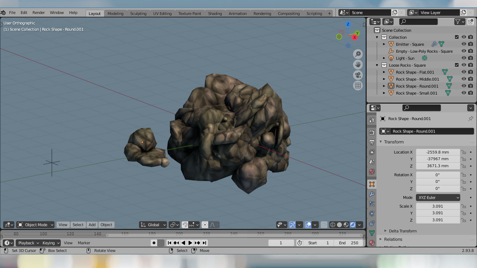The height and width of the screenshot is (268, 477).
Task: Open the Object Data mesh properties tab
Action: 372,233
